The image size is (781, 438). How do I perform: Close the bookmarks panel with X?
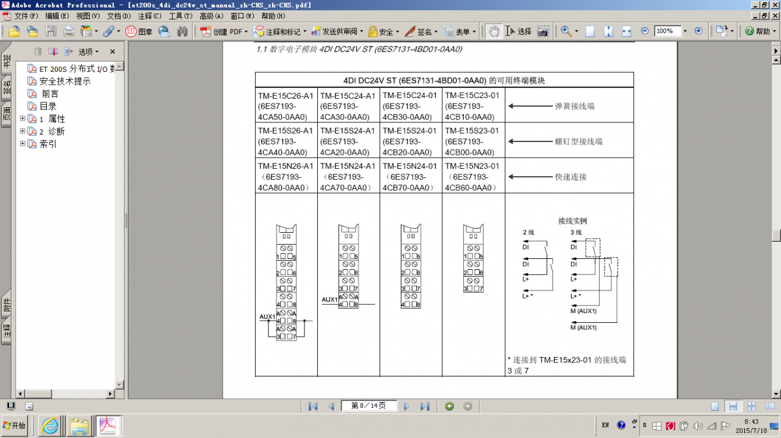[x=112, y=52]
